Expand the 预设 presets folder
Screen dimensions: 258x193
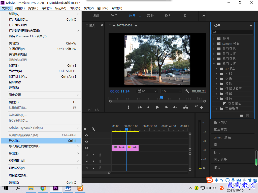click(214, 38)
